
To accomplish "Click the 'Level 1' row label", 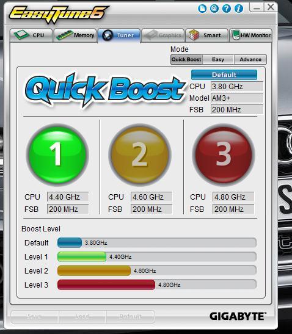I will pos(36,257).
